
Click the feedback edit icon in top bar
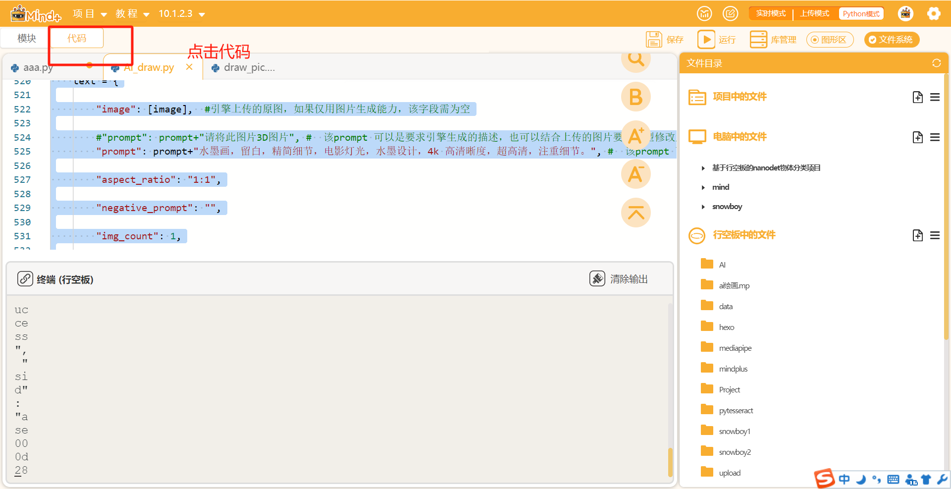tap(730, 13)
